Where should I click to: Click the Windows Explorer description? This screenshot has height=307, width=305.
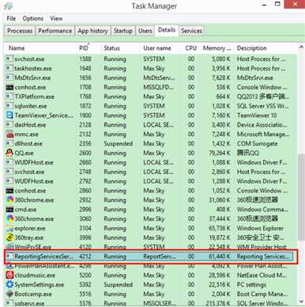coord(260,229)
